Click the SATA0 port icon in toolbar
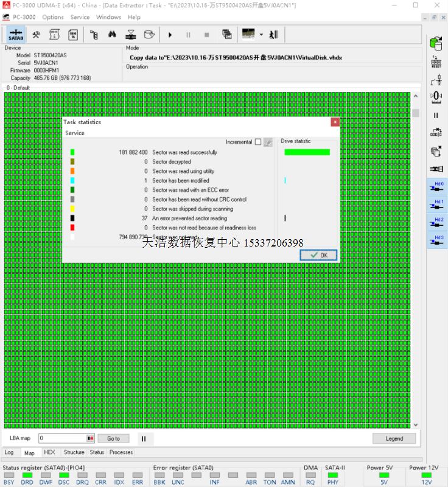Screen dimensions: 448x487 16,35
